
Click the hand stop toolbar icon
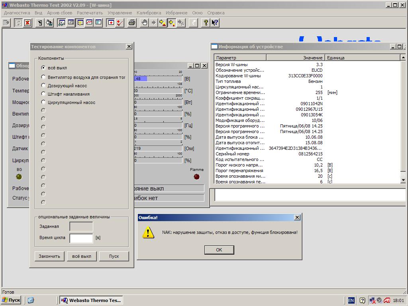(x=144, y=23)
